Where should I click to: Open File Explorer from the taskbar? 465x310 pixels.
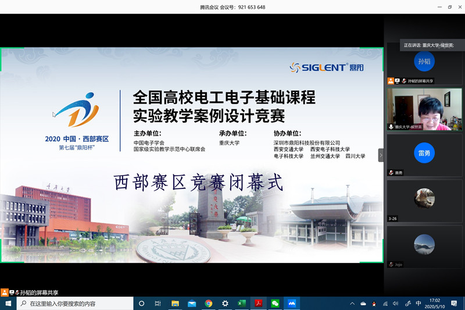pyautogui.click(x=176, y=303)
